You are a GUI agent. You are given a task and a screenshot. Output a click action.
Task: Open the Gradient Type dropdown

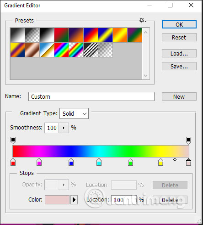(74, 113)
